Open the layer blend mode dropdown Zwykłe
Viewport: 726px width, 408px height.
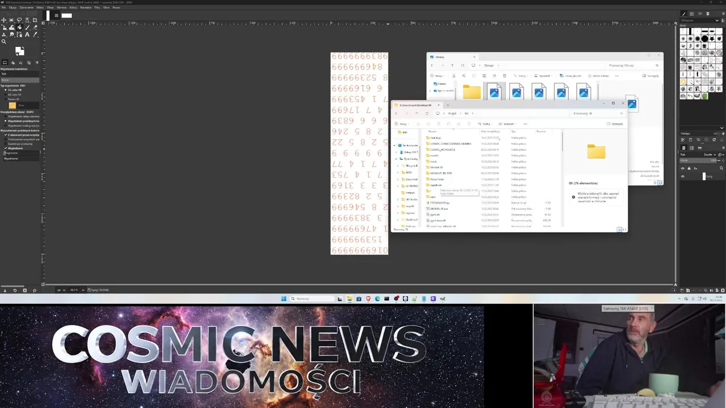tap(710, 154)
